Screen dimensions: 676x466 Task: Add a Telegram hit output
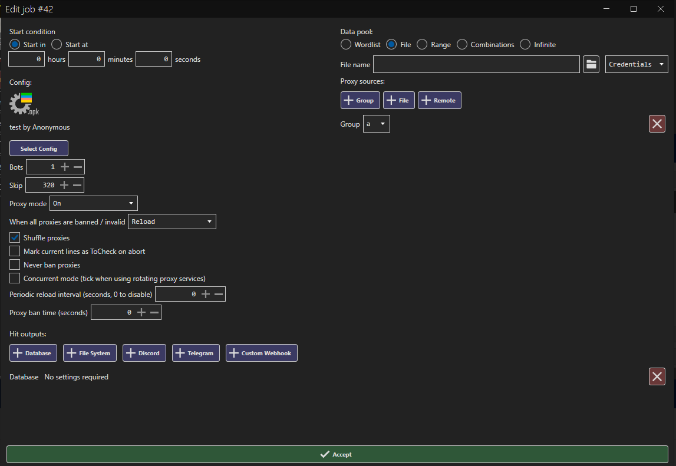coord(196,353)
